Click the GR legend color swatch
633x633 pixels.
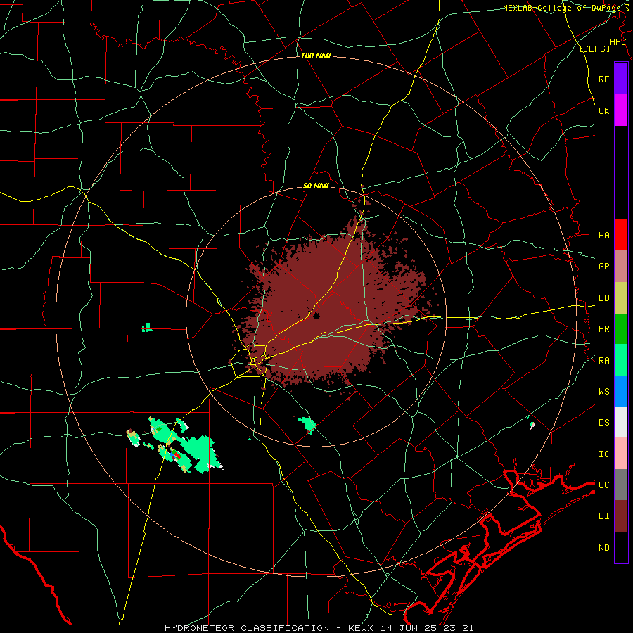pyautogui.click(x=621, y=267)
